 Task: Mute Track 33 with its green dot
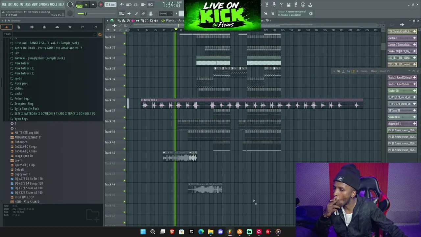pos(124,75)
